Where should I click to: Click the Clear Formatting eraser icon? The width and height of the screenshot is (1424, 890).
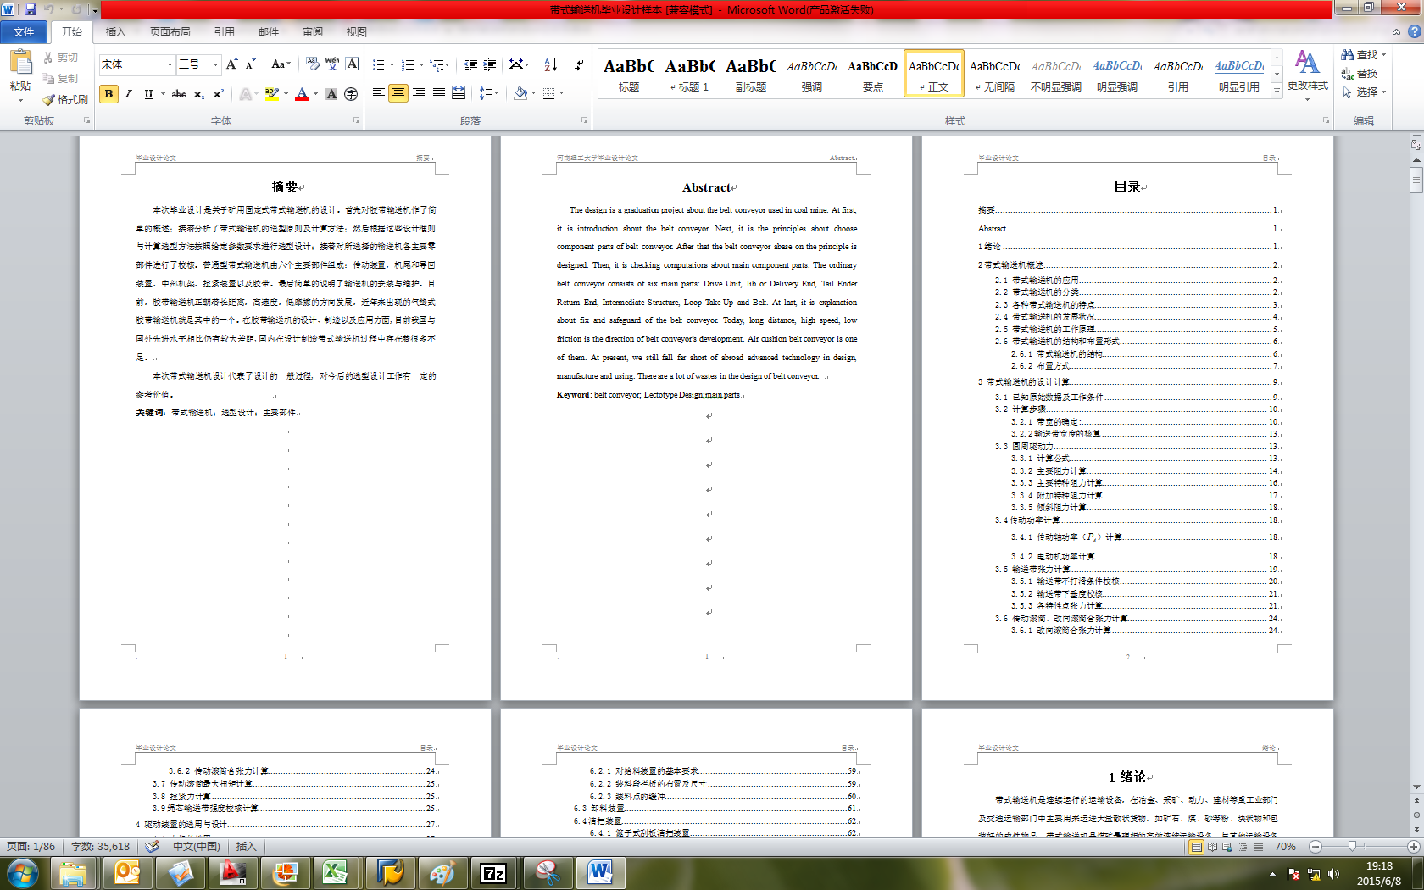tap(313, 64)
